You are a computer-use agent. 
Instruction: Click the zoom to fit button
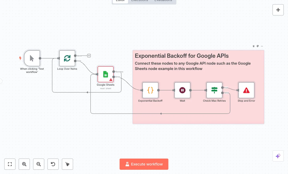point(10,164)
